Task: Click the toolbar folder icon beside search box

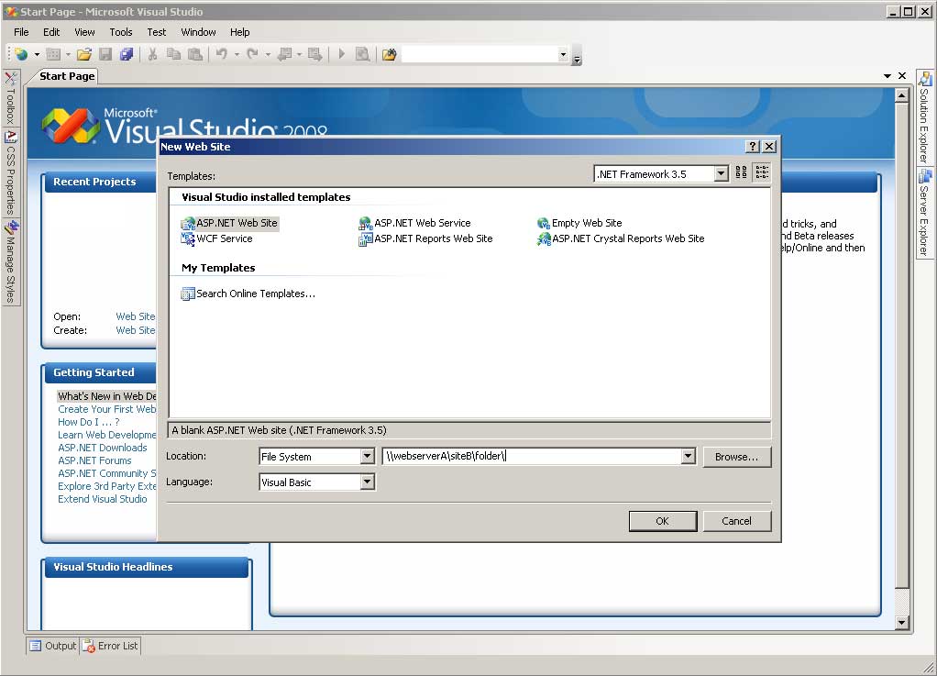Action: (x=389, y=54)
